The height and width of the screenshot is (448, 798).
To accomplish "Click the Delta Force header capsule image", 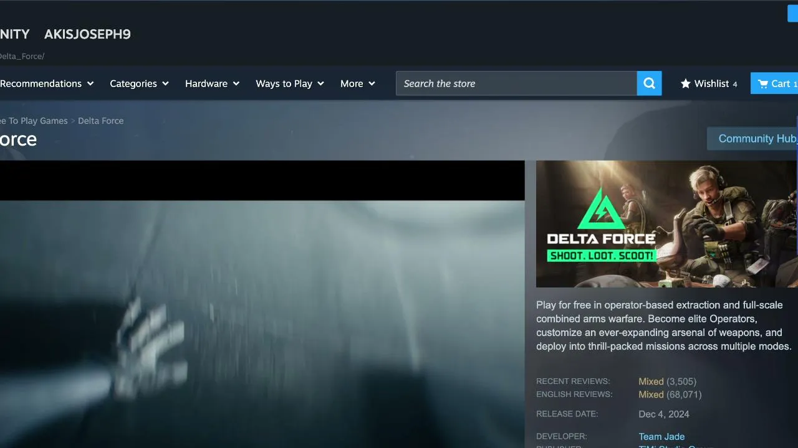I will (666, 224).
